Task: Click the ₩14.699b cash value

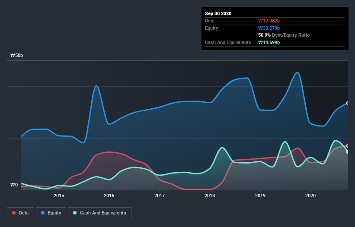Action: point(269,42)
